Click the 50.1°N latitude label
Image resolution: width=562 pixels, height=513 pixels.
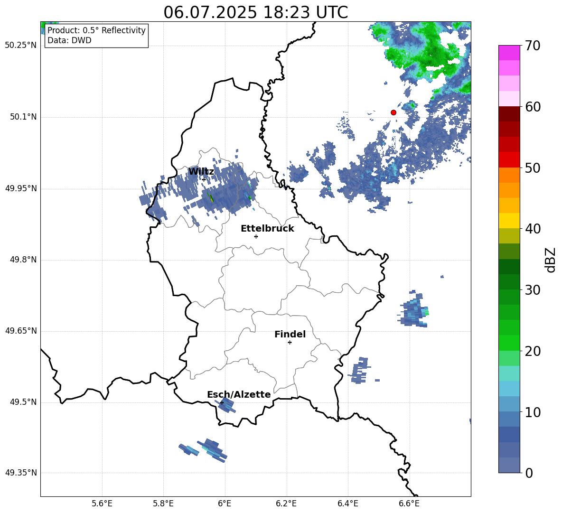(x=23, y=117)
